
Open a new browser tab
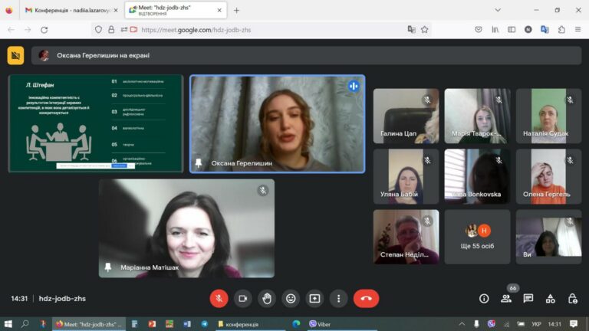click(x=236, y=11)
